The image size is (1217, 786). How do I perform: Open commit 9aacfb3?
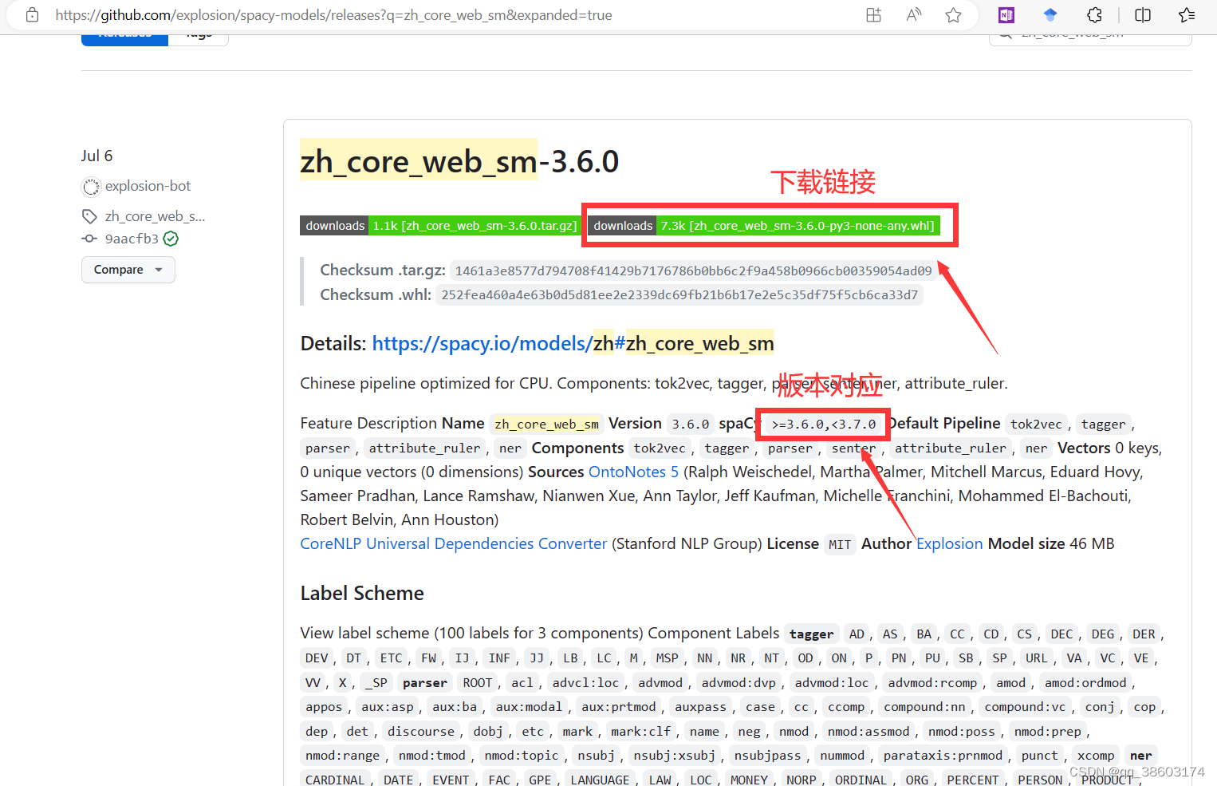(x=132, y=239)
